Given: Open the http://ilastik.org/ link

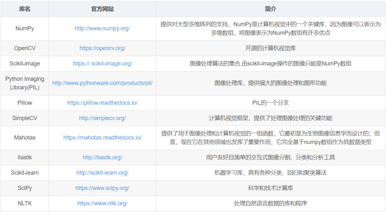Looking at the screenshot, I should tap(102, 157).
